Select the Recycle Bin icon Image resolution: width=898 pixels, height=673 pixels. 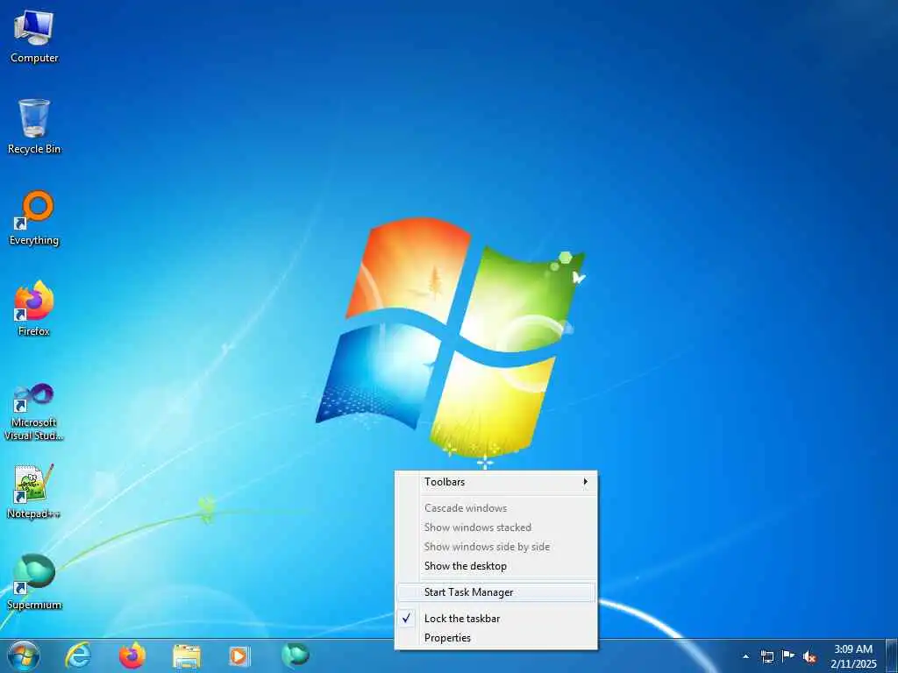coord(34,127)
